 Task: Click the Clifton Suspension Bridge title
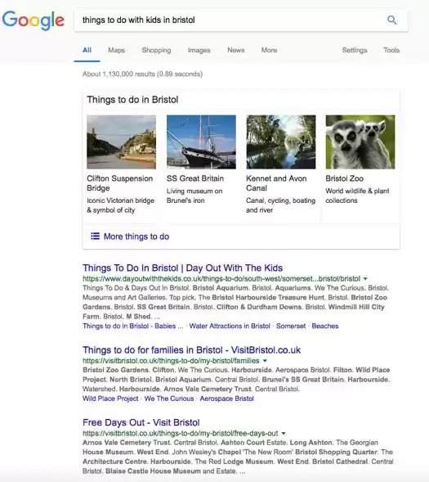point(119,183)
